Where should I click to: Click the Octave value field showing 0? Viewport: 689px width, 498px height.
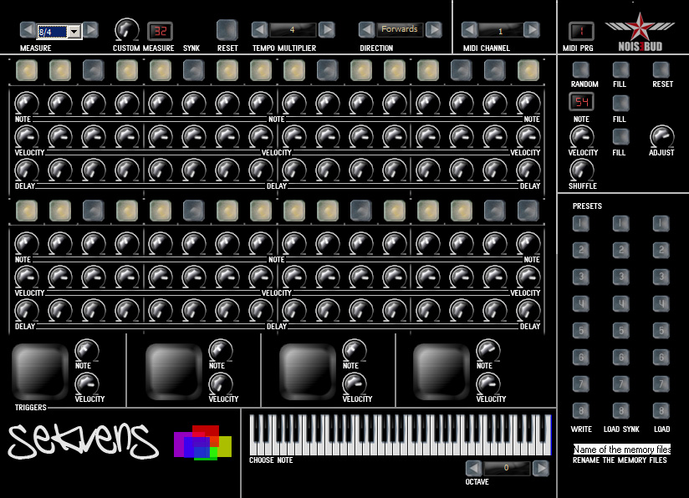507,468
